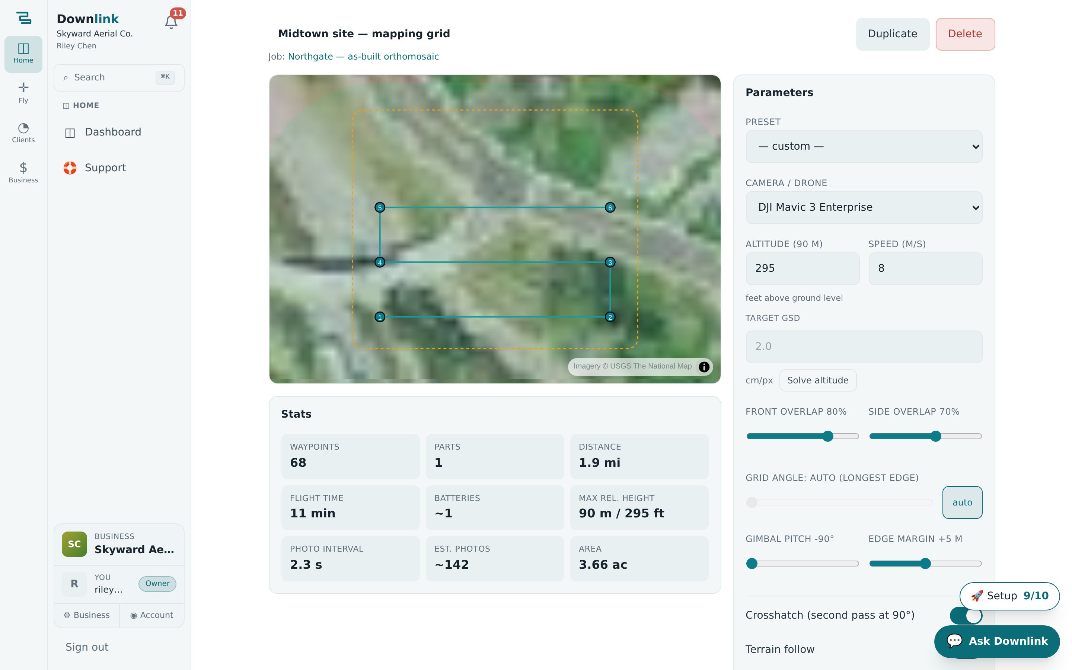Viewport: 1072px width, 670px height.
Task: Open the Fly rail section
Action: [23, 93]
